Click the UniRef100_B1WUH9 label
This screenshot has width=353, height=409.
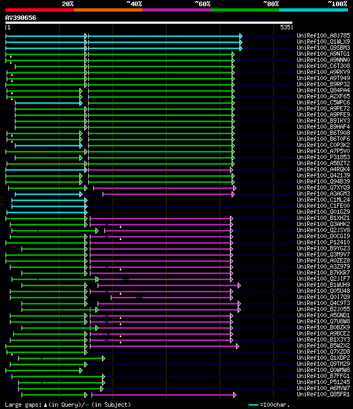coord(323,285)
